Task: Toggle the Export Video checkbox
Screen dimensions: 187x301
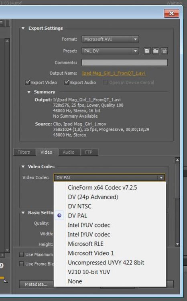Action: pos(27,82)
